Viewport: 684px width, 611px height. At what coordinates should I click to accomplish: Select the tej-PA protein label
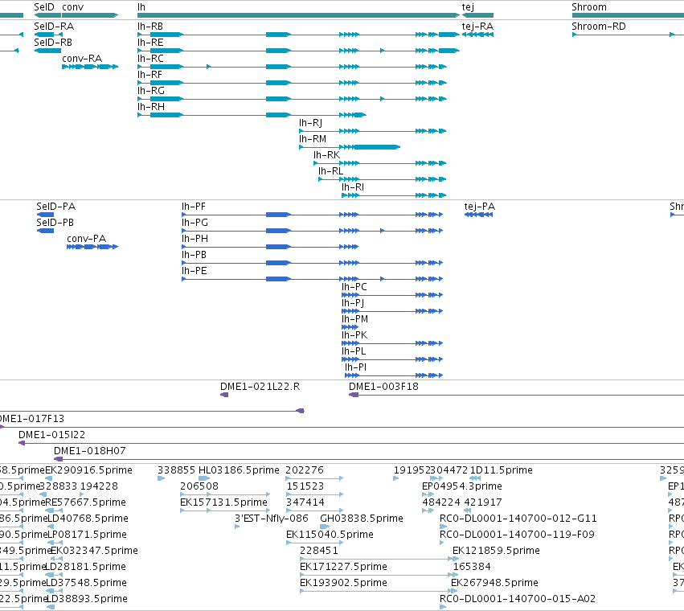480,207
